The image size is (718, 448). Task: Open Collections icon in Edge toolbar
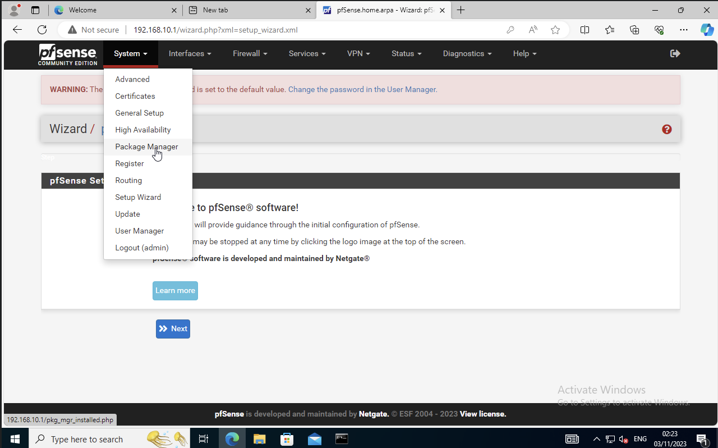[x=634, y=30]
